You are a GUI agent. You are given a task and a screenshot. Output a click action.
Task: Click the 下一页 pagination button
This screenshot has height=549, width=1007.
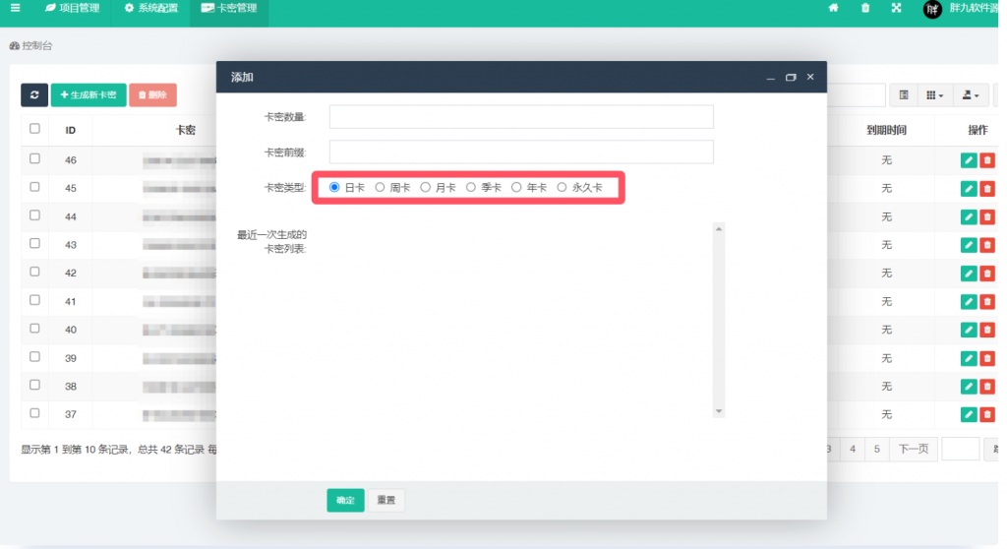pos(914,449)
